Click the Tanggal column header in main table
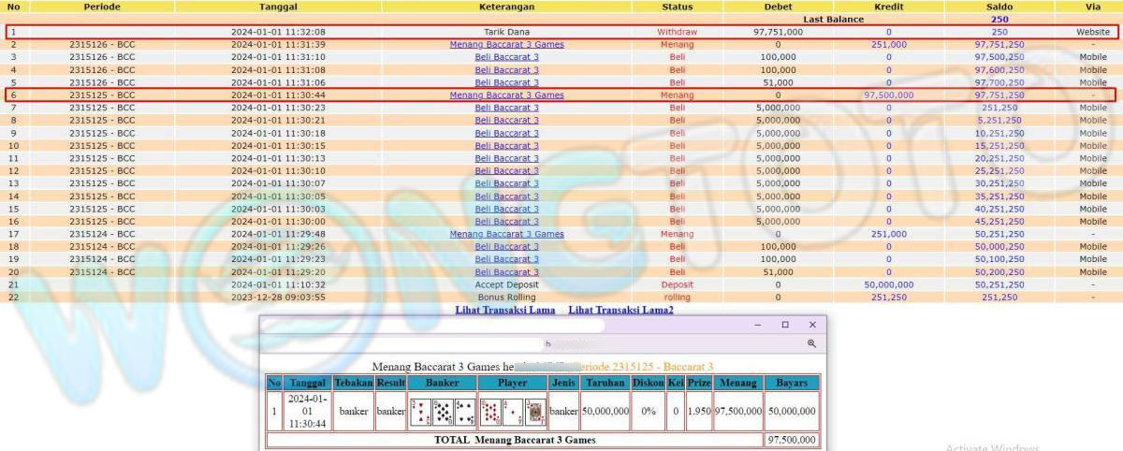 pos(278,7)
